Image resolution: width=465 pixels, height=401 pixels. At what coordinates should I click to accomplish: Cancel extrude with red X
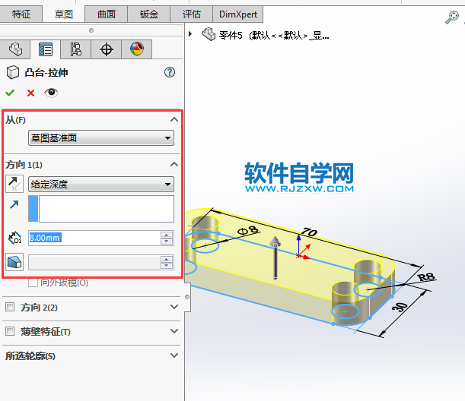[30, 93]
